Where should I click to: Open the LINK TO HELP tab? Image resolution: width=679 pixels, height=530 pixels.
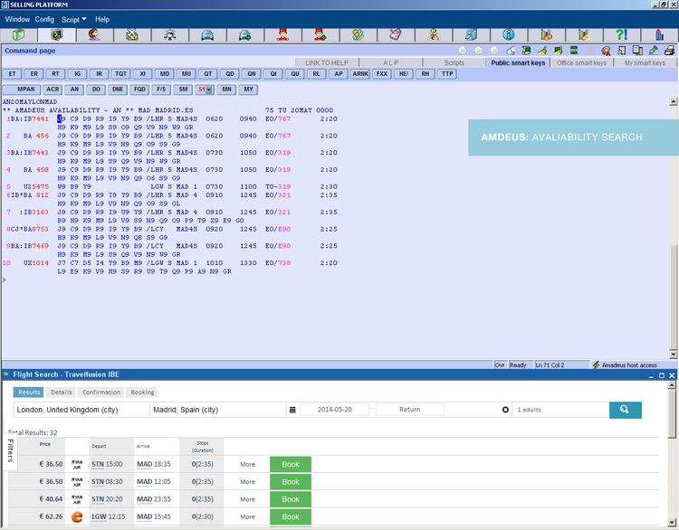(327, 62)
